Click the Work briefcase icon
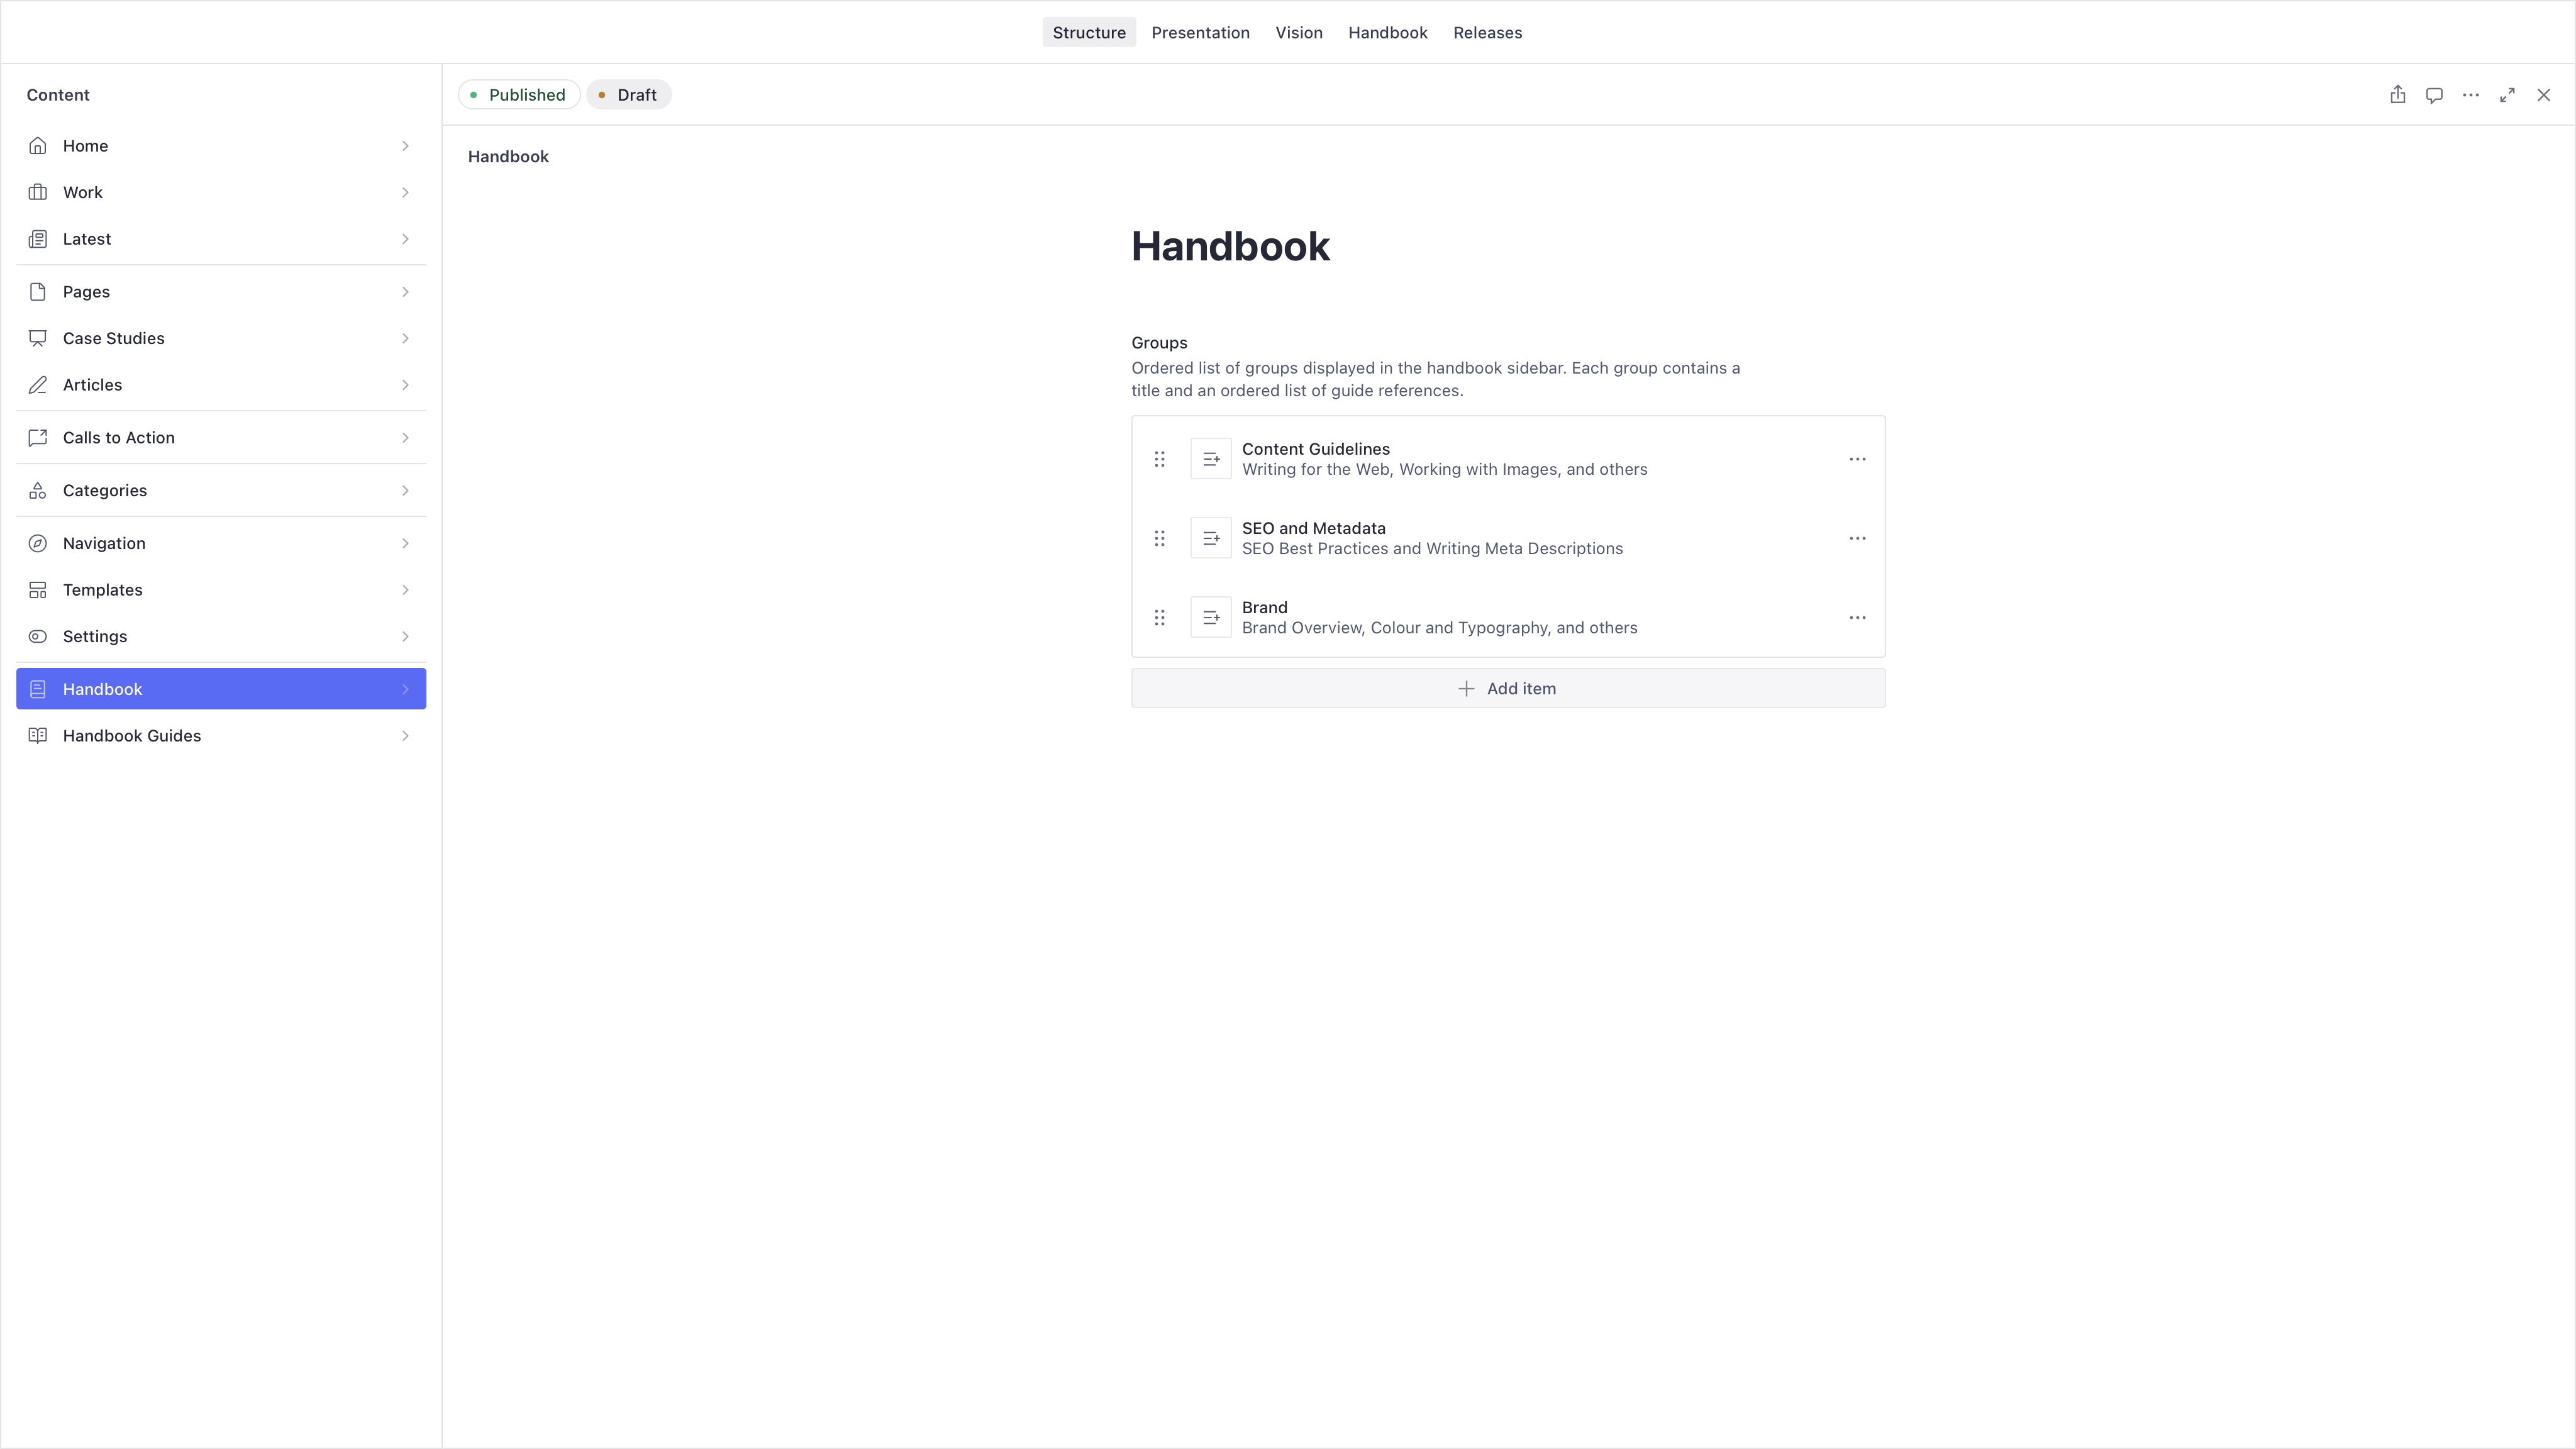Screen dimensions: 2576x1449 click(38, 192)
